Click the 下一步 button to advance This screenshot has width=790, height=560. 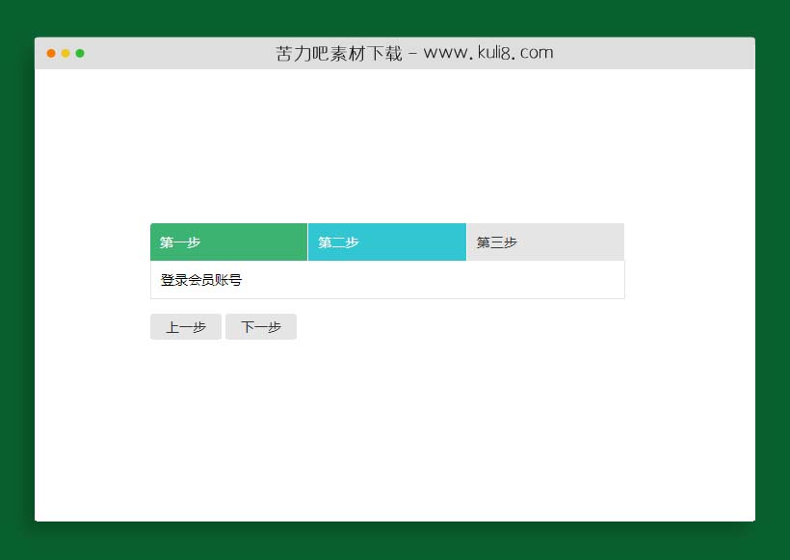(261, 326)
